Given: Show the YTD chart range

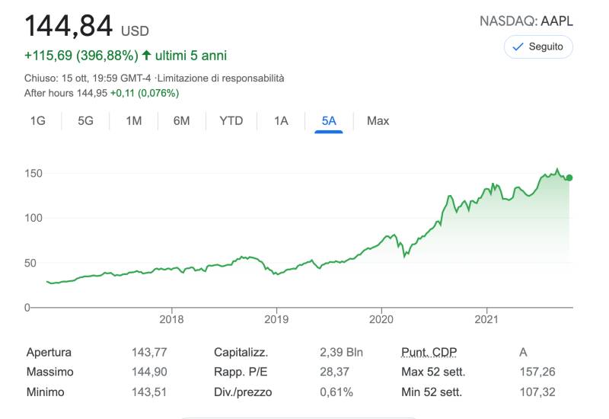Looking at the screenshot, I should (231, 121).
